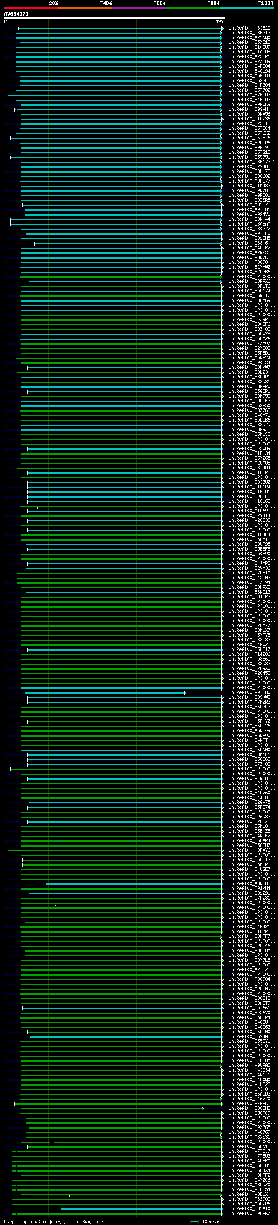Click the orange ~40% identity color segment
Viewport: 278px width, 1225px height.
click(85, 8)
